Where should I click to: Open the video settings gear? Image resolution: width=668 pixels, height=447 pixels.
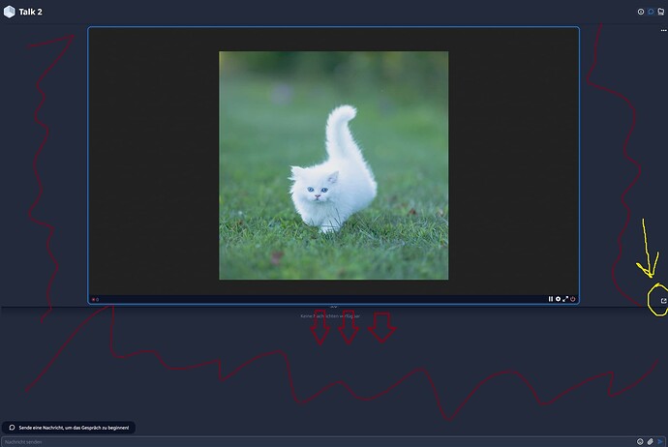click(x=559, y=299)
